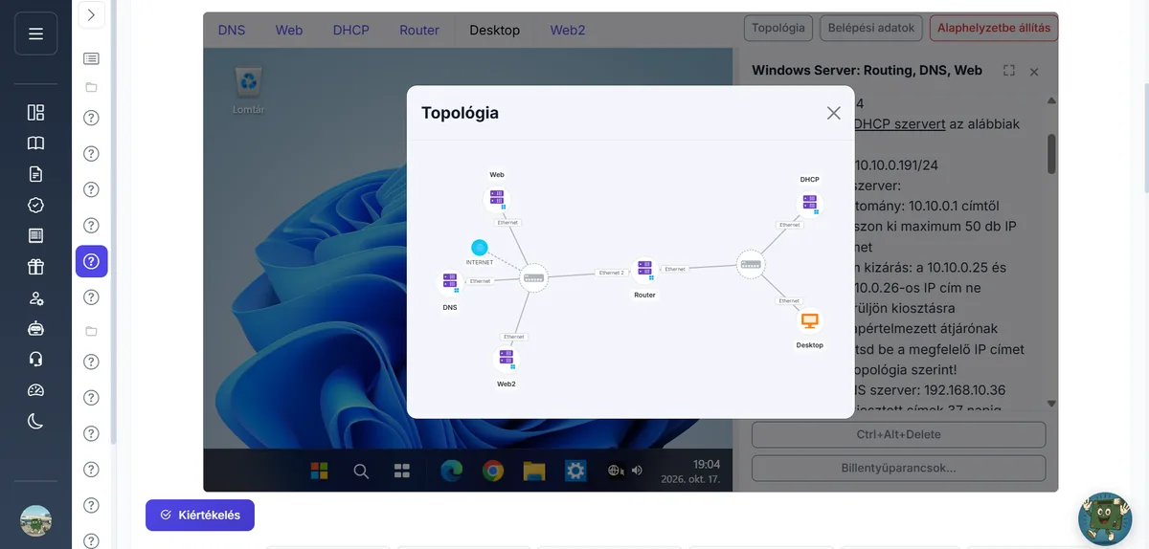Open the mascot helper at the bottom right
Screen dimensions: 1149x549
tap(1105, 518)
